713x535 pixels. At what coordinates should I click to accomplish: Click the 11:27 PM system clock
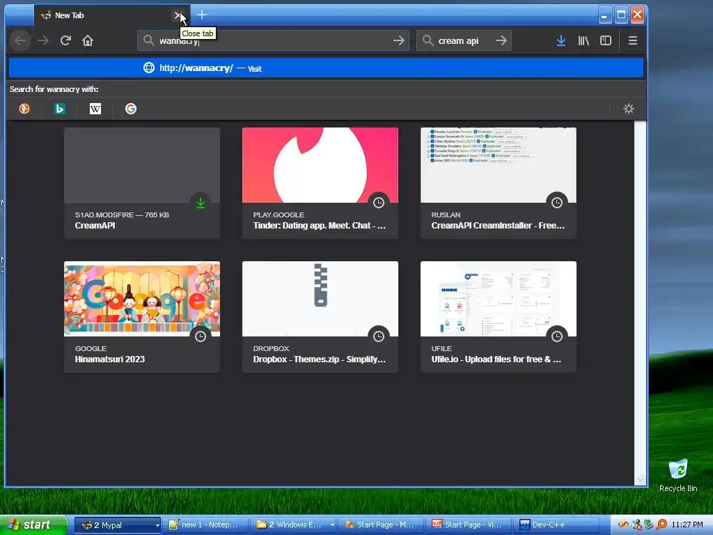coord(687,525)
